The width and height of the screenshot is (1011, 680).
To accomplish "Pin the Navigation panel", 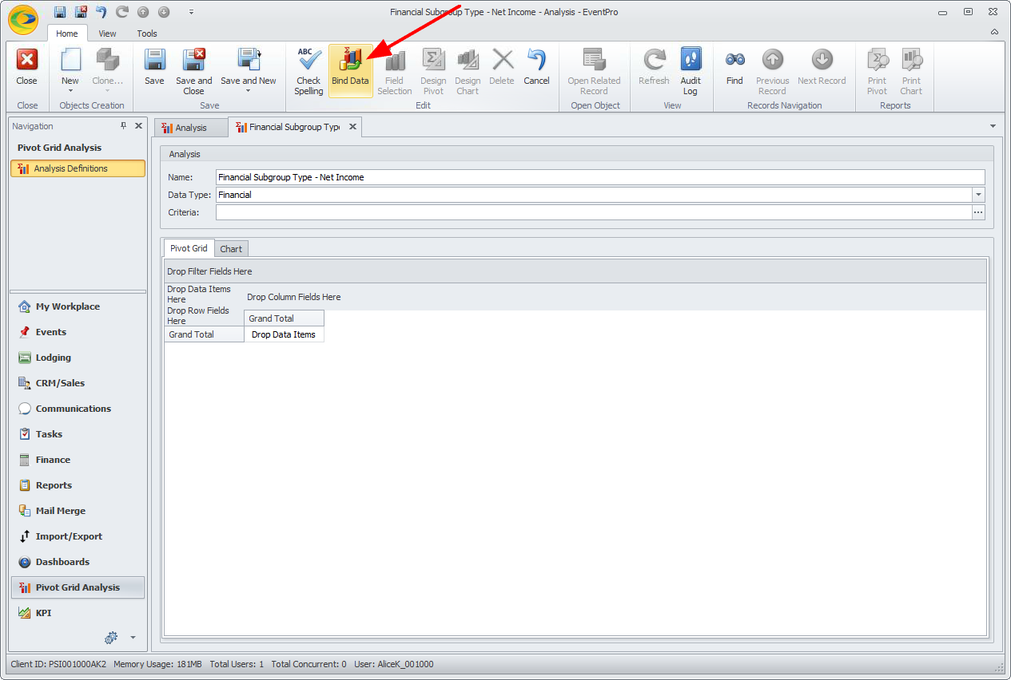I will 124,126.
